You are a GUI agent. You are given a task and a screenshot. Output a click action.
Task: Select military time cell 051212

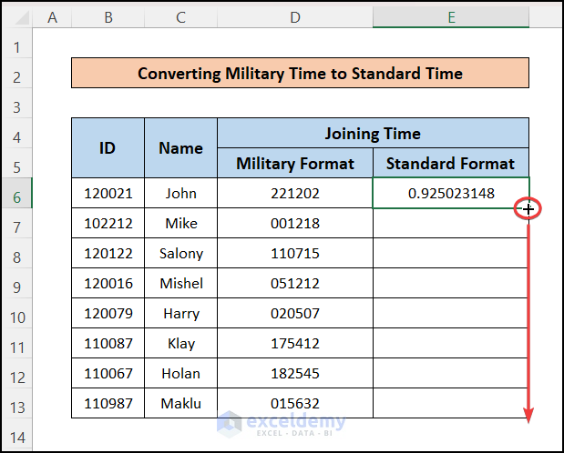tap(295, 283)
